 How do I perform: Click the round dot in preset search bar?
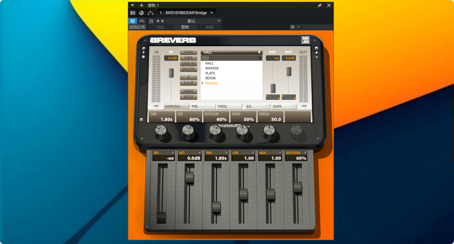pyautogui.click(x=260, y=58)
